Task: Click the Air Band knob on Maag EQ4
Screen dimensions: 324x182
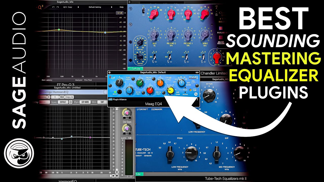Action: coord(181,82)
